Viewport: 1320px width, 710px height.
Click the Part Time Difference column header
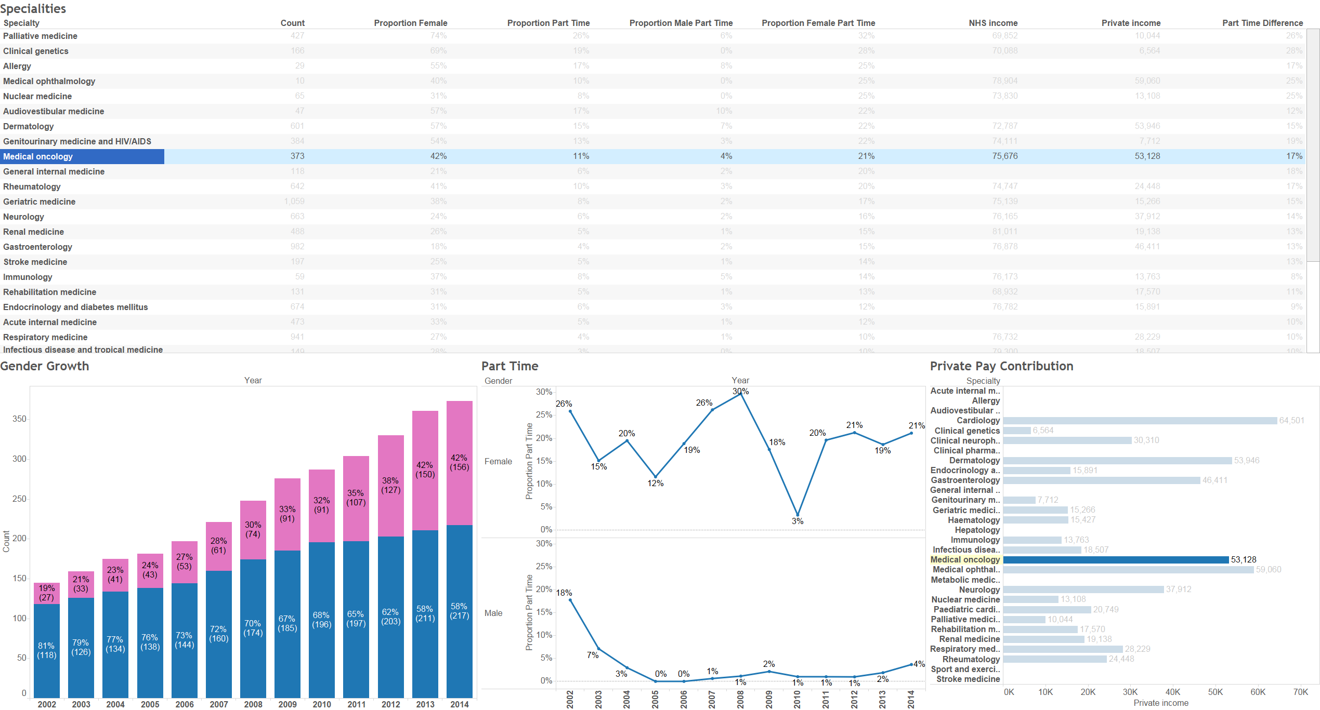1262,23
